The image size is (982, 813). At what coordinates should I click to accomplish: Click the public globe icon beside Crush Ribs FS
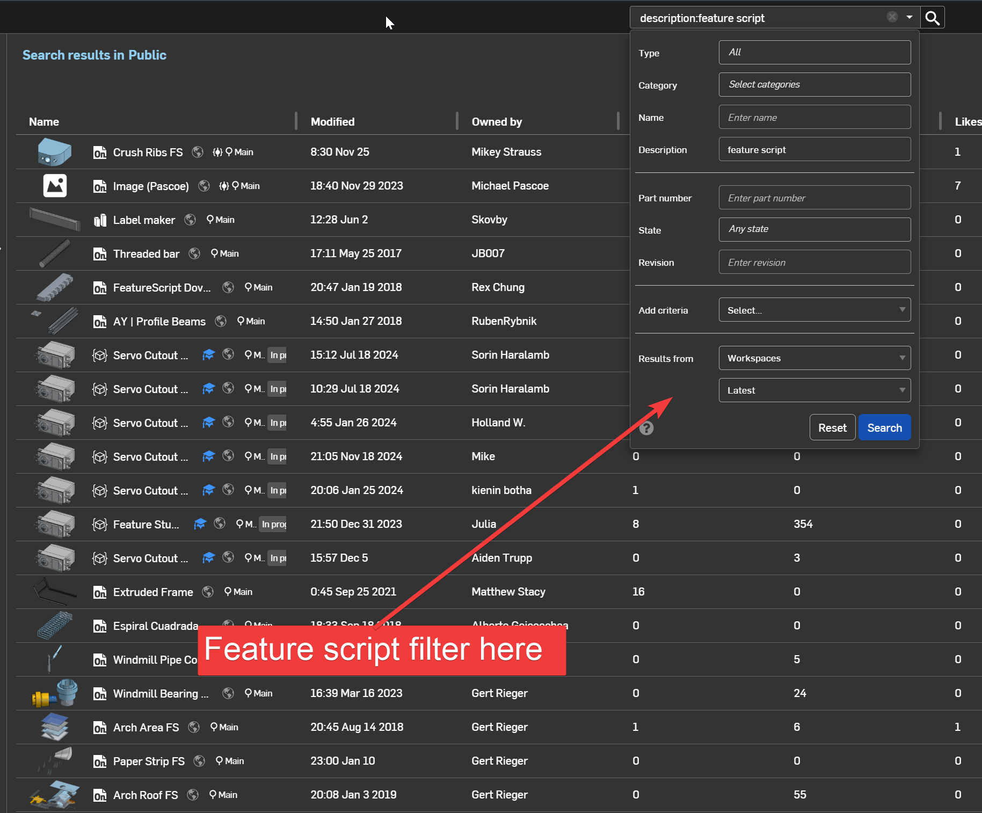[198, 152]
